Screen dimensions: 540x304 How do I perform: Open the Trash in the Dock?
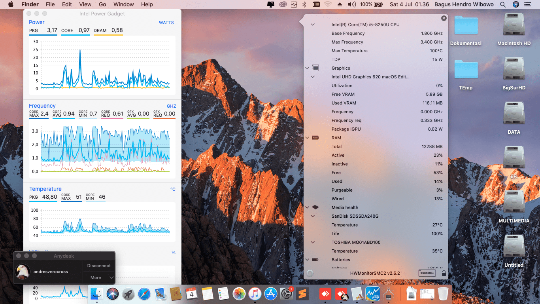click(x=443, y=294)
